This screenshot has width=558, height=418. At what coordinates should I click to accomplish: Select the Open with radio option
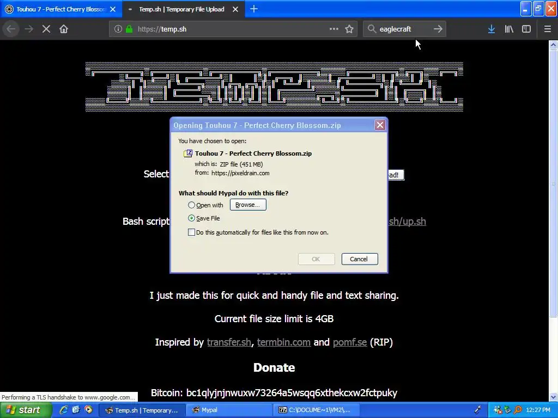pyautogui.click(x=191, y=205)
